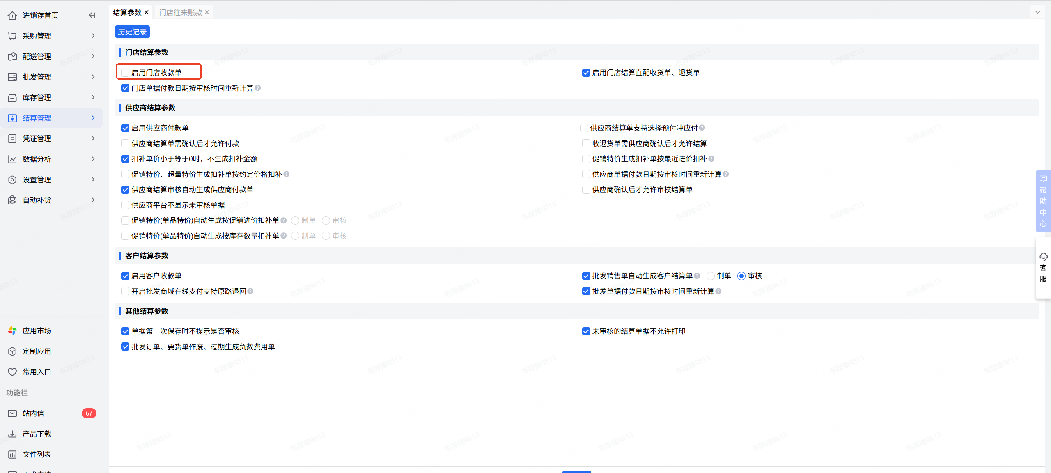1051x473 pixels.
Task: Close the 结算参数 tab
Action: pyautogui.click(x=147, y=13)
